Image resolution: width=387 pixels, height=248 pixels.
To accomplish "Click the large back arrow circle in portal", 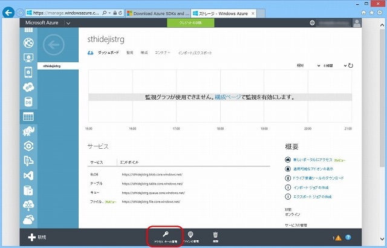I will [x=54, y=45].
